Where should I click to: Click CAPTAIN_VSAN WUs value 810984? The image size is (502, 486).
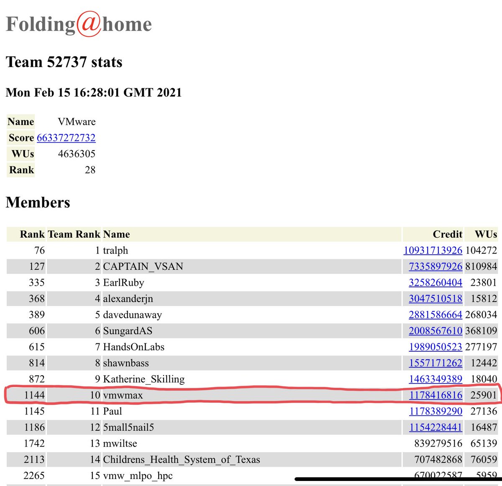[481, 266]
